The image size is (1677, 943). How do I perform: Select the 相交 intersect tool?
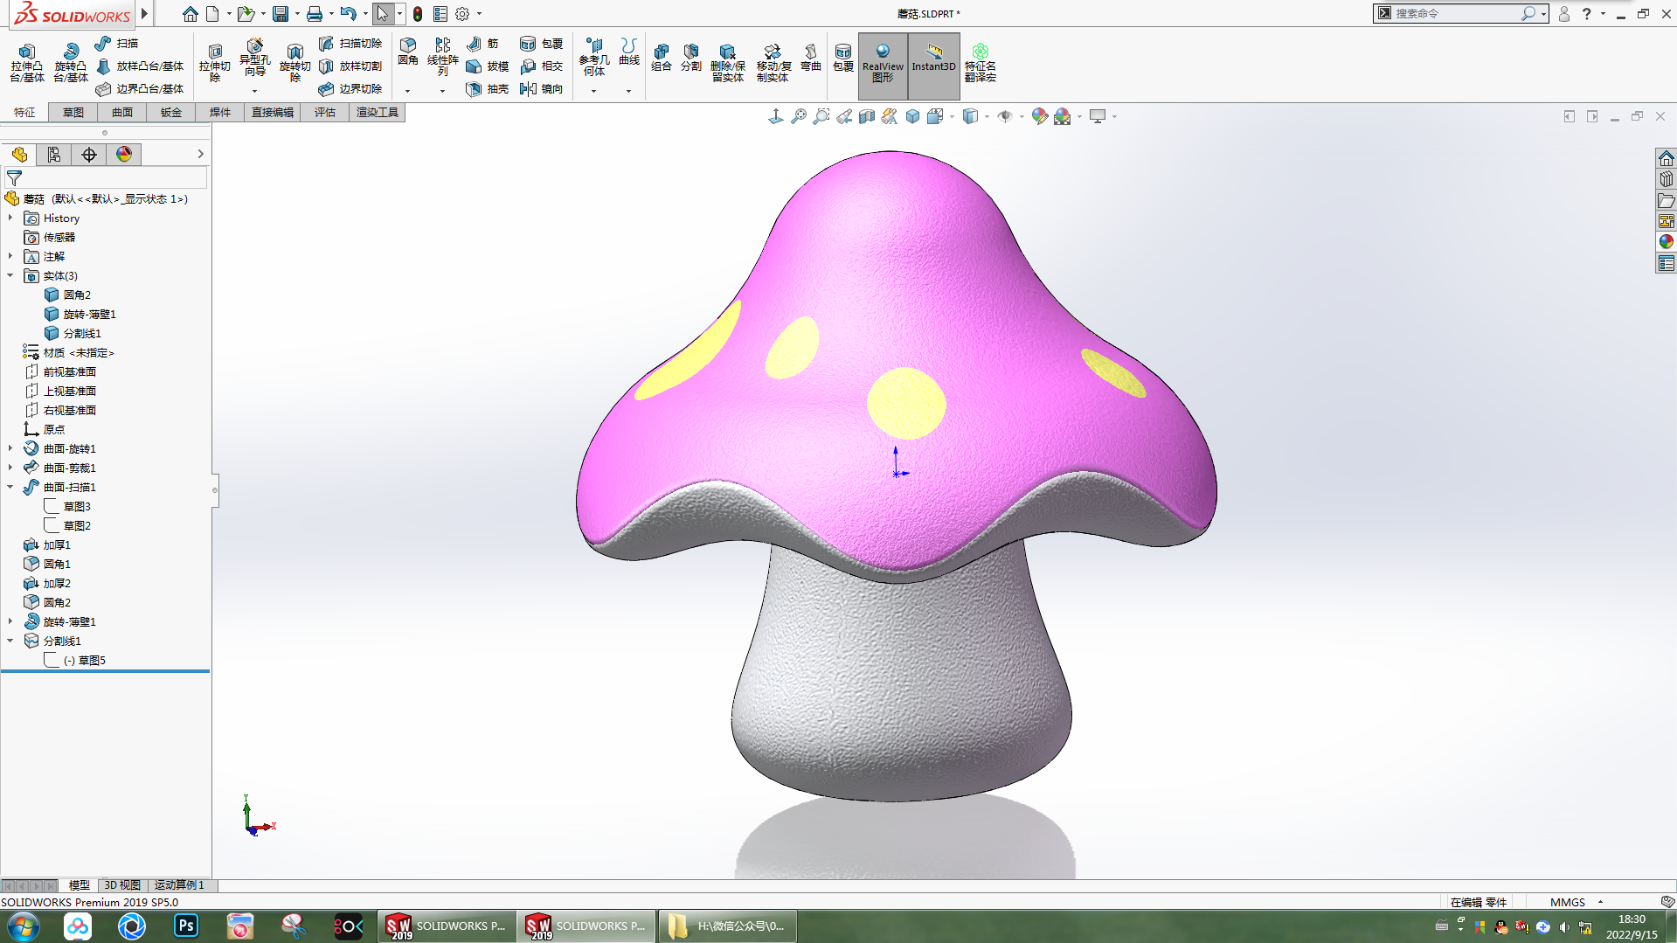pos(542,66)
